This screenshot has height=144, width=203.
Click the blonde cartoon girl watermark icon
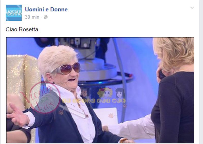tap(105, 93)
